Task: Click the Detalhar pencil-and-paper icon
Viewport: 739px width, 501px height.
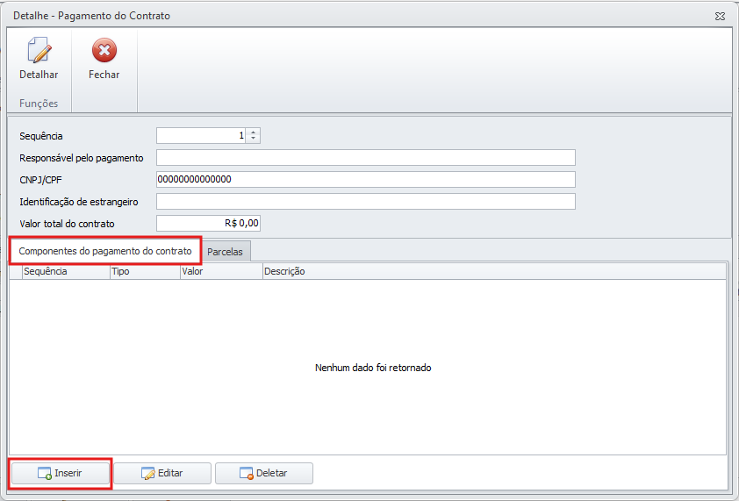Action: pyautogui.click(x=39, y=51)
